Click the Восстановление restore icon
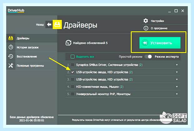 [11, 56]
